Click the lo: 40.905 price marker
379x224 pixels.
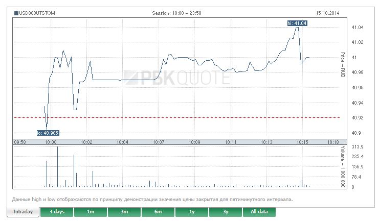(48, 133)
